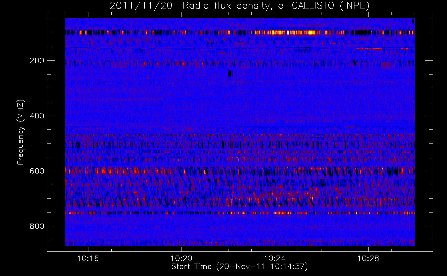Click the date "2011/11/20" in the title

pyautogui.click(x=141, y=6)
